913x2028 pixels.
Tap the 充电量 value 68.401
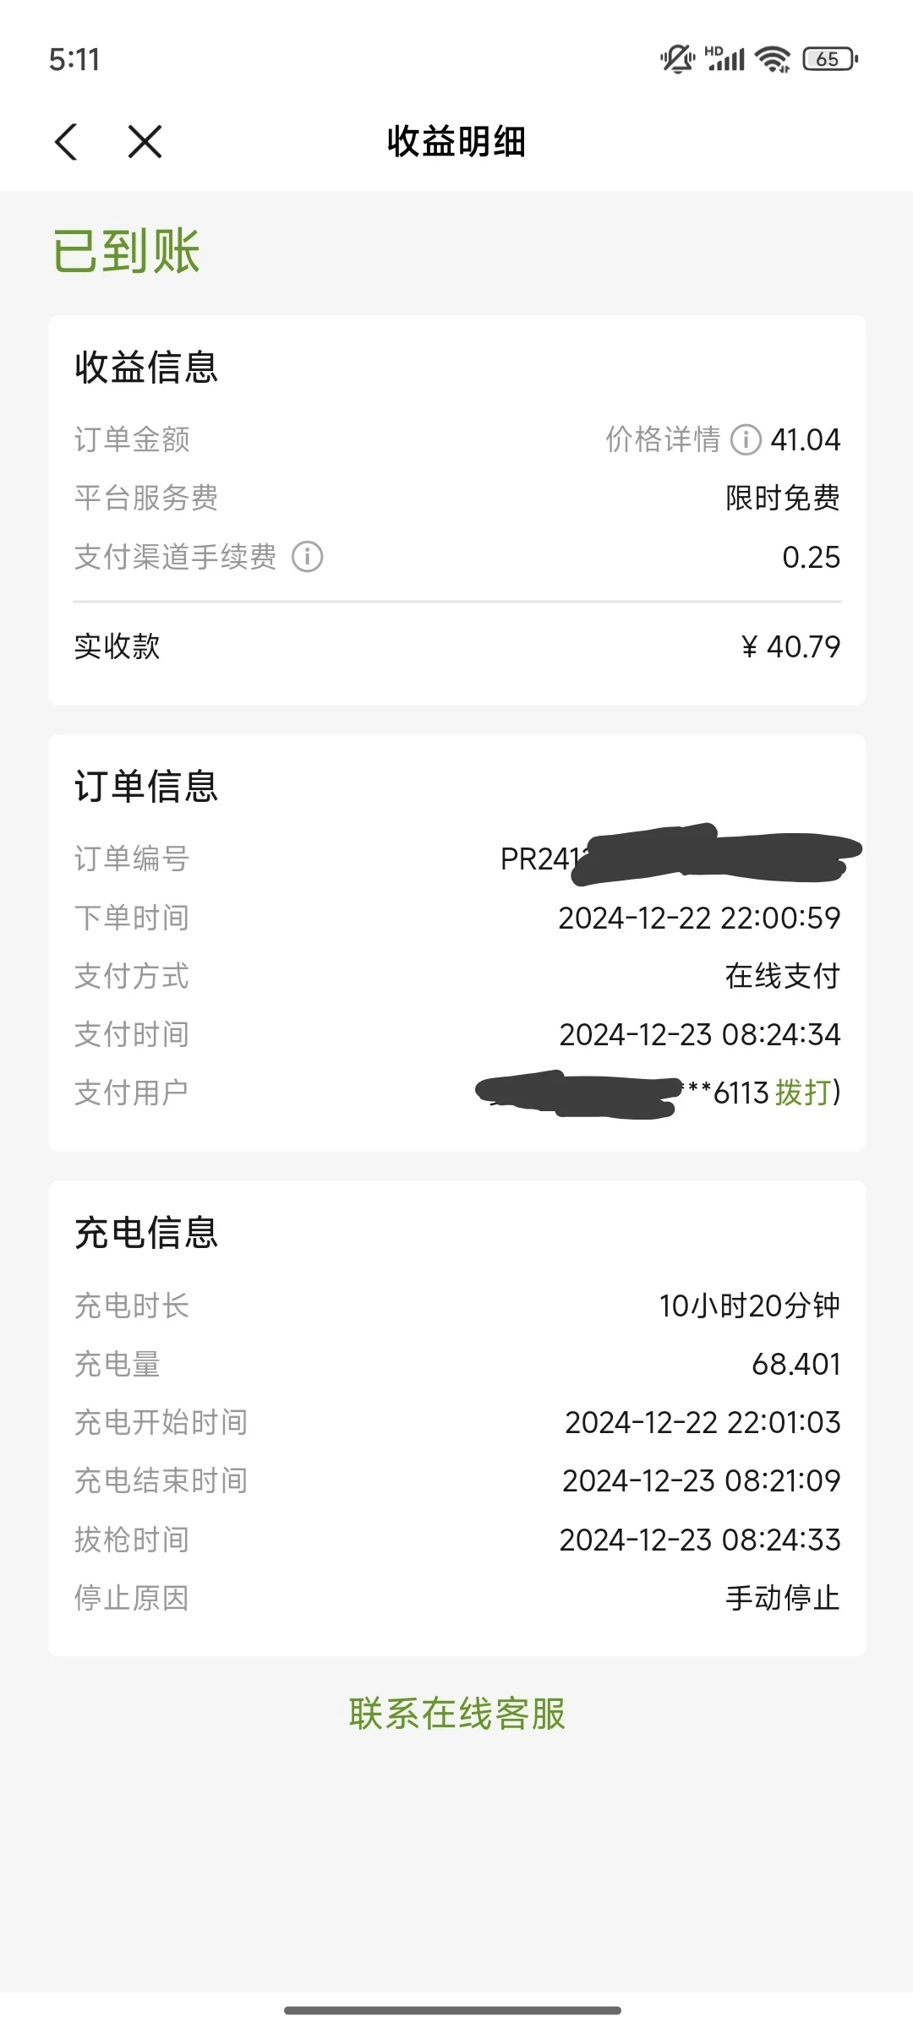796,1364
